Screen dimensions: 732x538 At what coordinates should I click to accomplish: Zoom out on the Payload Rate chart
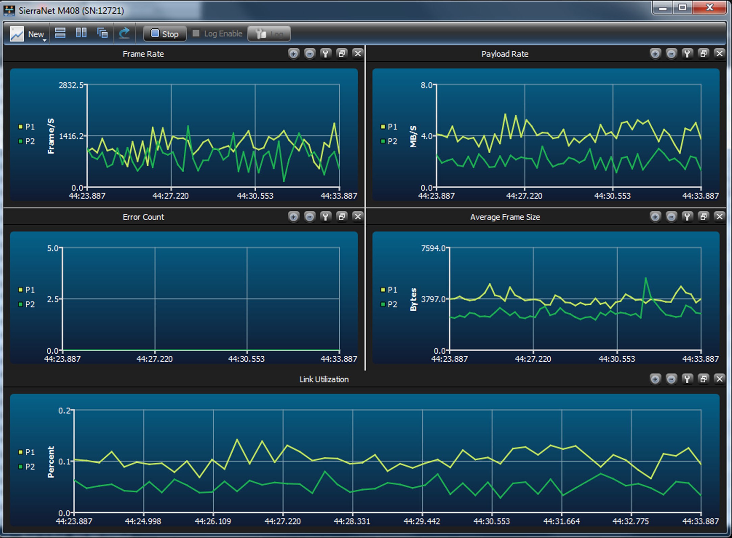coord(671,54)
